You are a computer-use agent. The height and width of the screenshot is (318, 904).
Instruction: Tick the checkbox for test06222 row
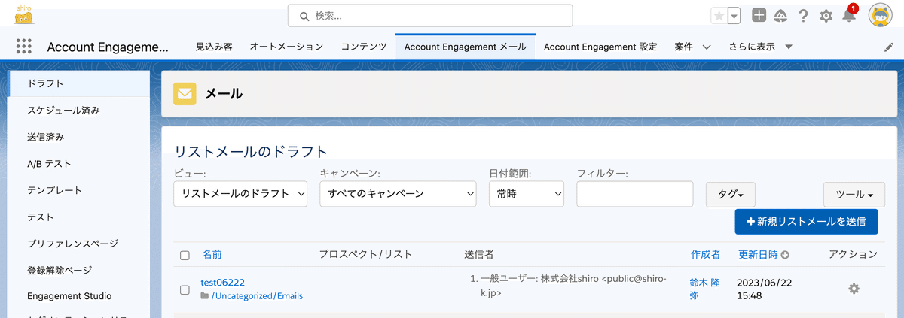[x=185, y=289]
